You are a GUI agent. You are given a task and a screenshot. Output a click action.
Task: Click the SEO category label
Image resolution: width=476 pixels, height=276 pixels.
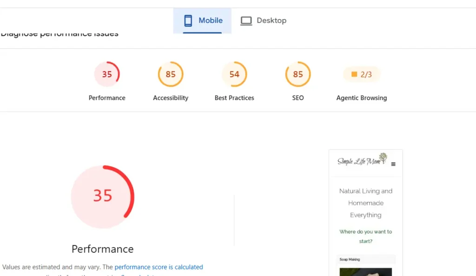point(298,98)
